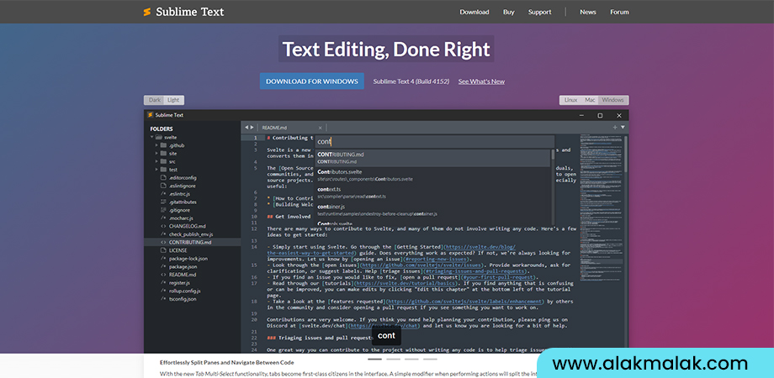774x378 pixels.
Task: Click the Sublime Text icon in the editor title bar
Action: click(150, 115)
